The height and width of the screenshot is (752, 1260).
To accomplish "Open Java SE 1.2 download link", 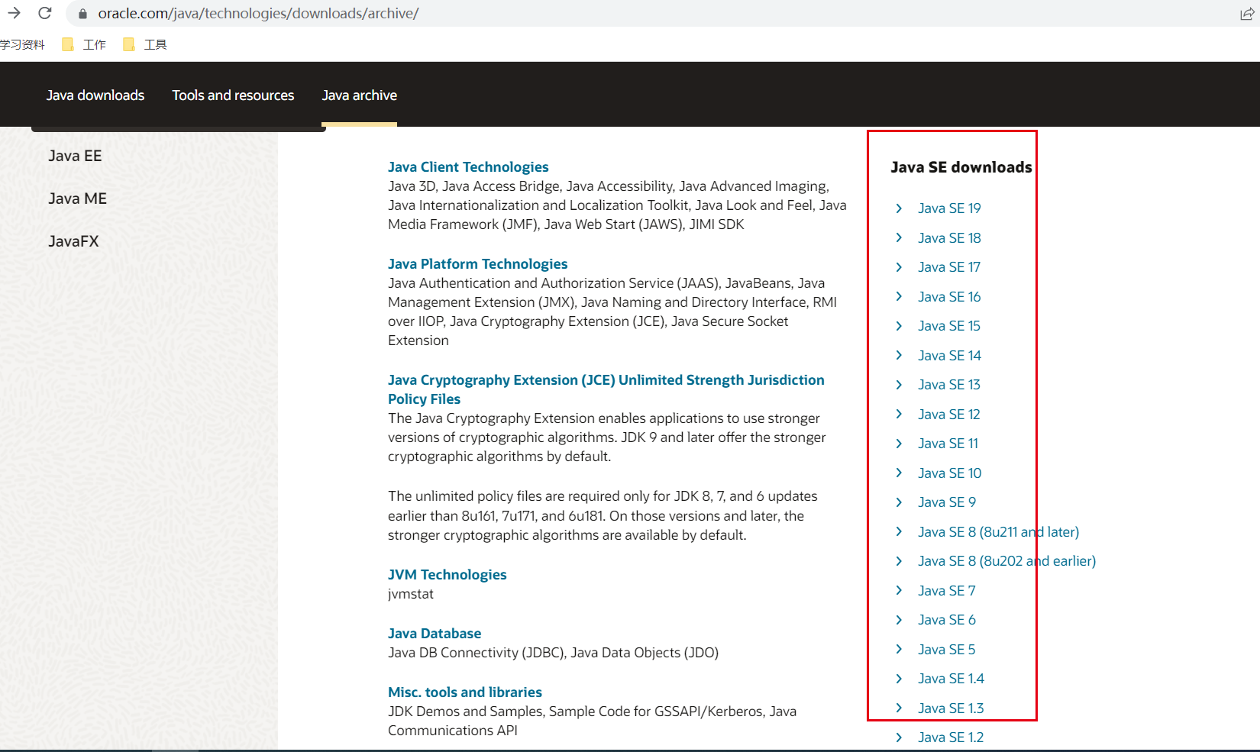I will click(951, 737).
